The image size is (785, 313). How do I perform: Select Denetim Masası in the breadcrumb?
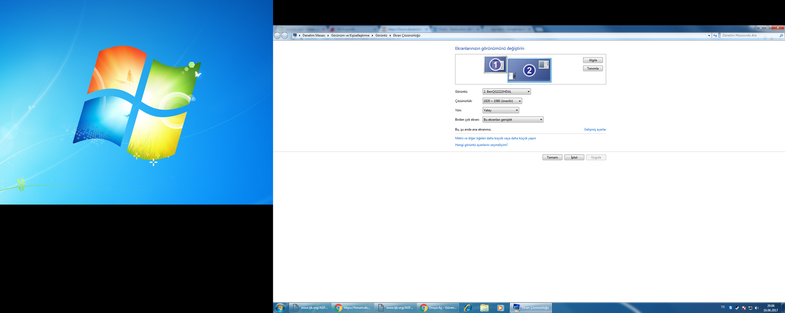[314, 36]
